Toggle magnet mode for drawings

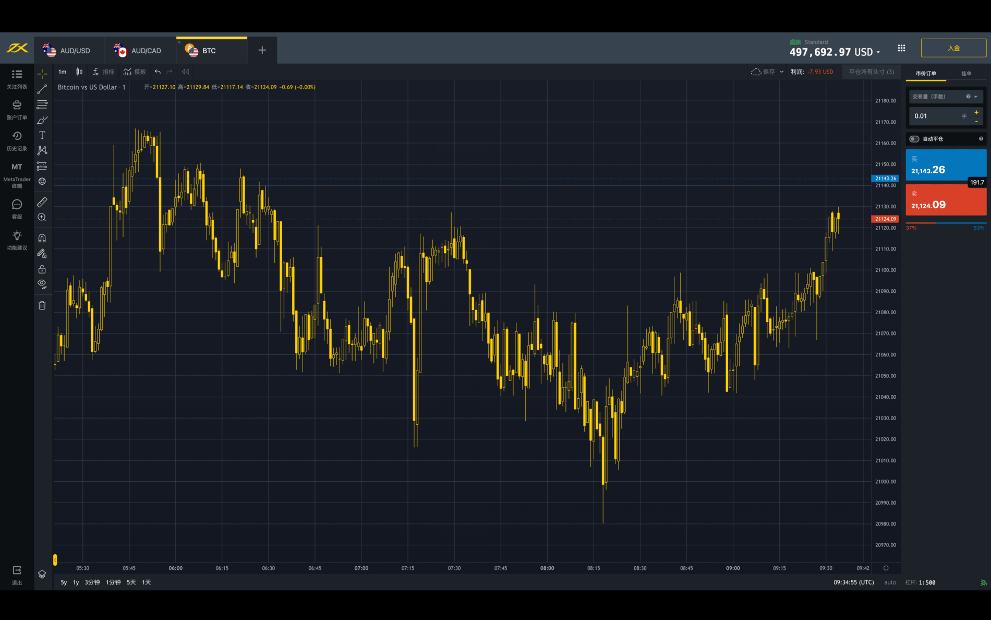click(x=42, y=239)
